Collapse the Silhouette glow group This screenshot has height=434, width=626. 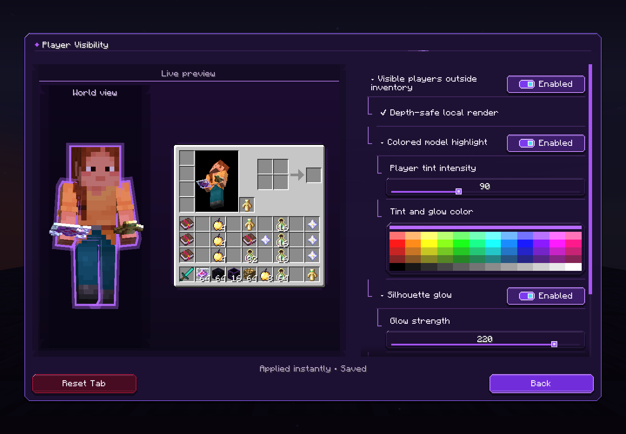pyautogui.click(x=382, y=296)
